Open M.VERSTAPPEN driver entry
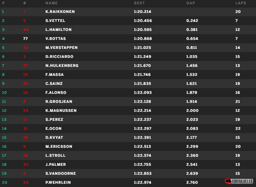Image resolution: width=256 pixels, height=187 pixels. (61, 48)
